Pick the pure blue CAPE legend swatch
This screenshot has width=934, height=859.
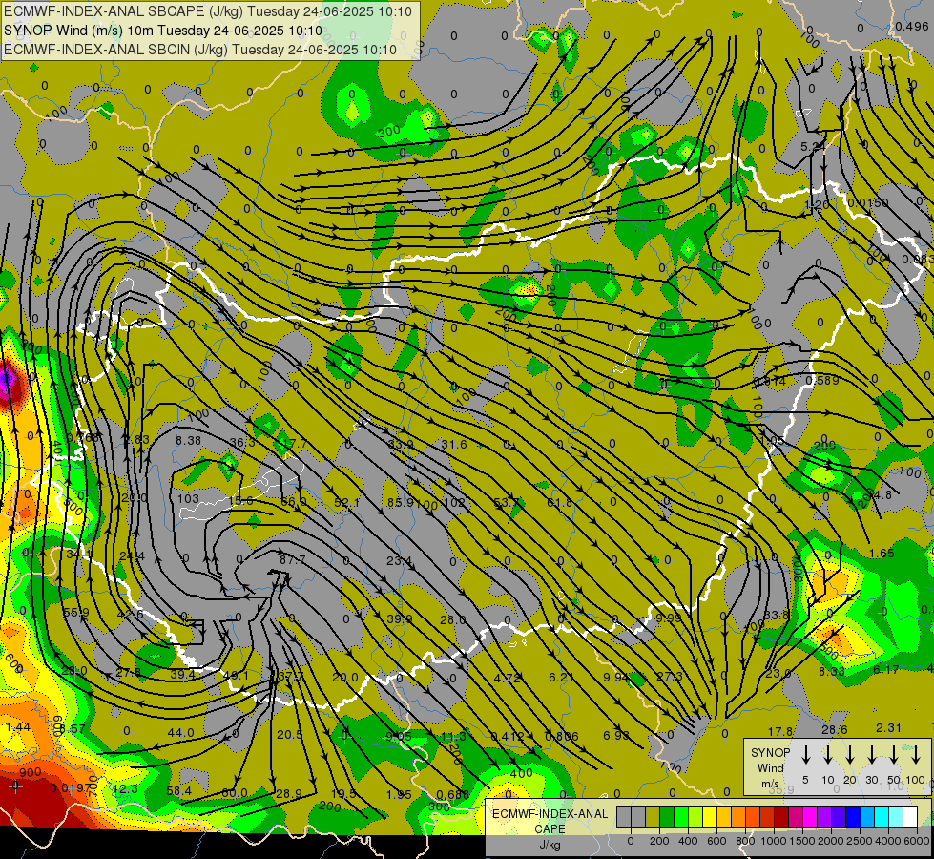(x=853, y=816)
